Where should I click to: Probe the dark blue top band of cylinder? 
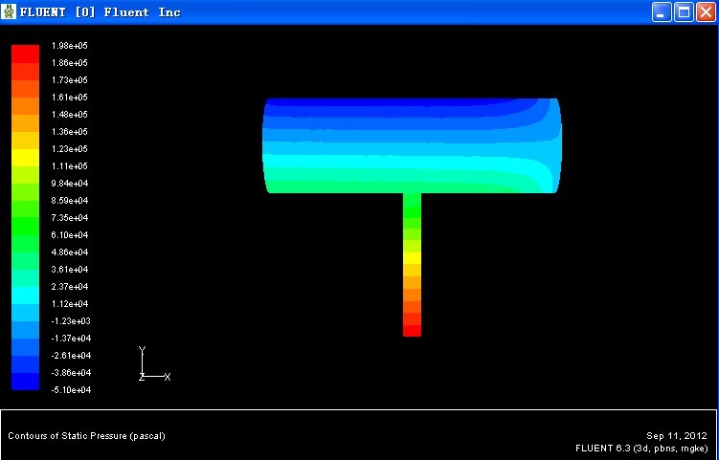402,102
